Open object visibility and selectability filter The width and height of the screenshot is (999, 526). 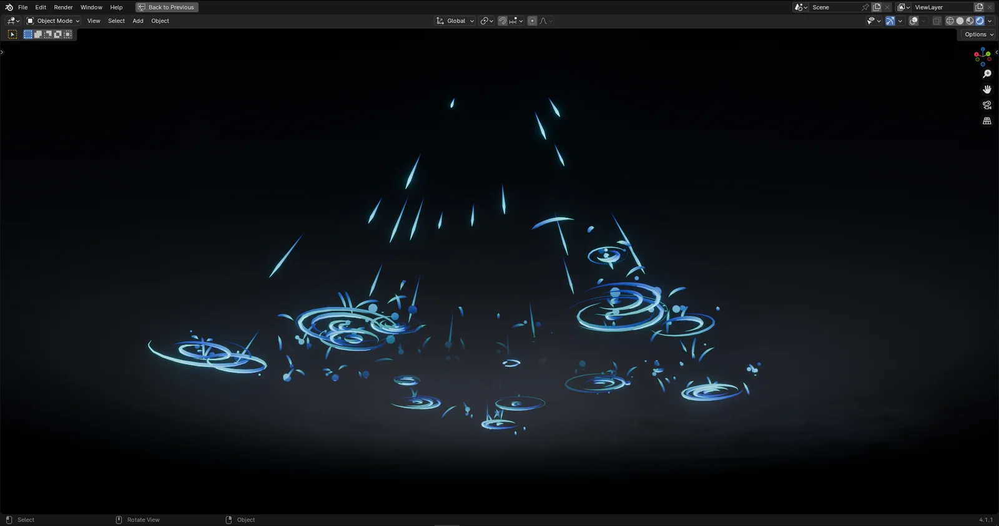[x=874, y=21]
